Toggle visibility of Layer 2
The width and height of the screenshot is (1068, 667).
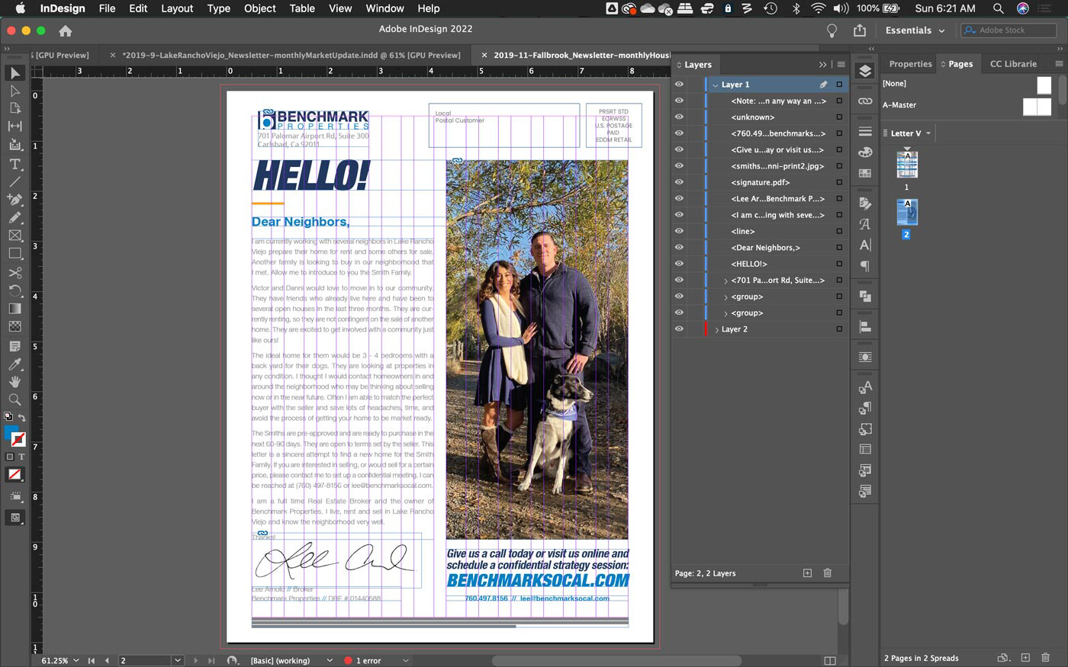[679, 329]
